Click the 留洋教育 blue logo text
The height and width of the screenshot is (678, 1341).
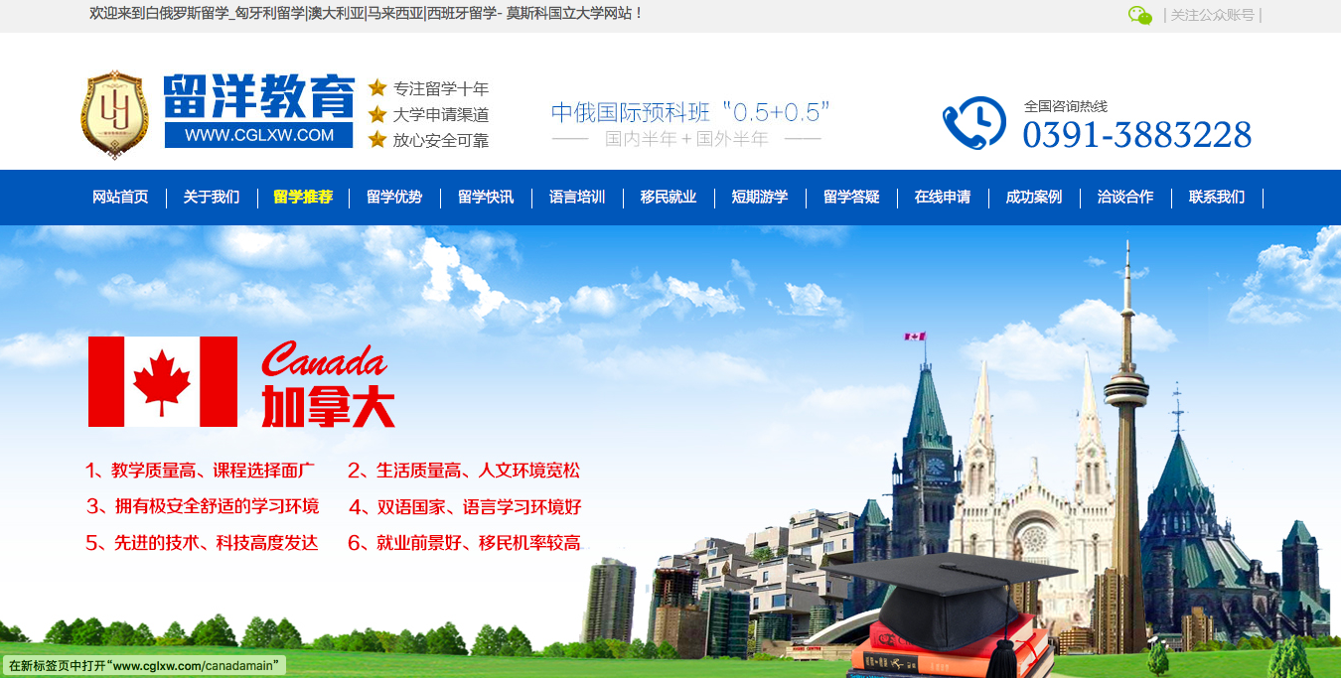tap(258, 98)
